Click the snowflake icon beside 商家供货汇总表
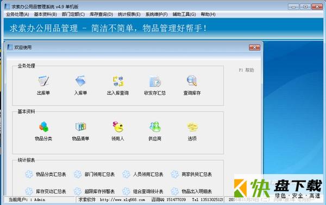Viewport: 326px width, 205px height. 175,174
